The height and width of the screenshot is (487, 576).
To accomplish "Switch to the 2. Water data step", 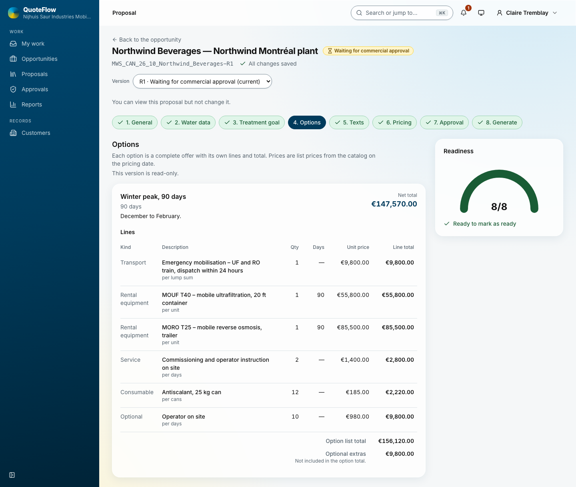I will [188, 122].
